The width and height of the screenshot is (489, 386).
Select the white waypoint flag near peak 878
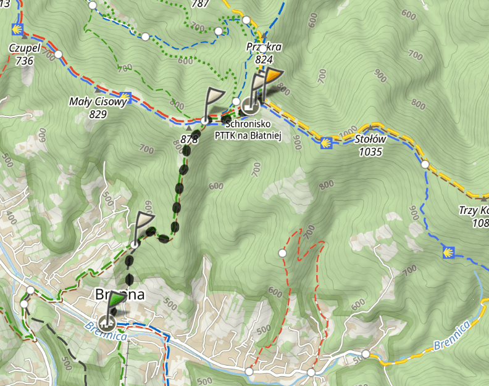coord(213,104)
